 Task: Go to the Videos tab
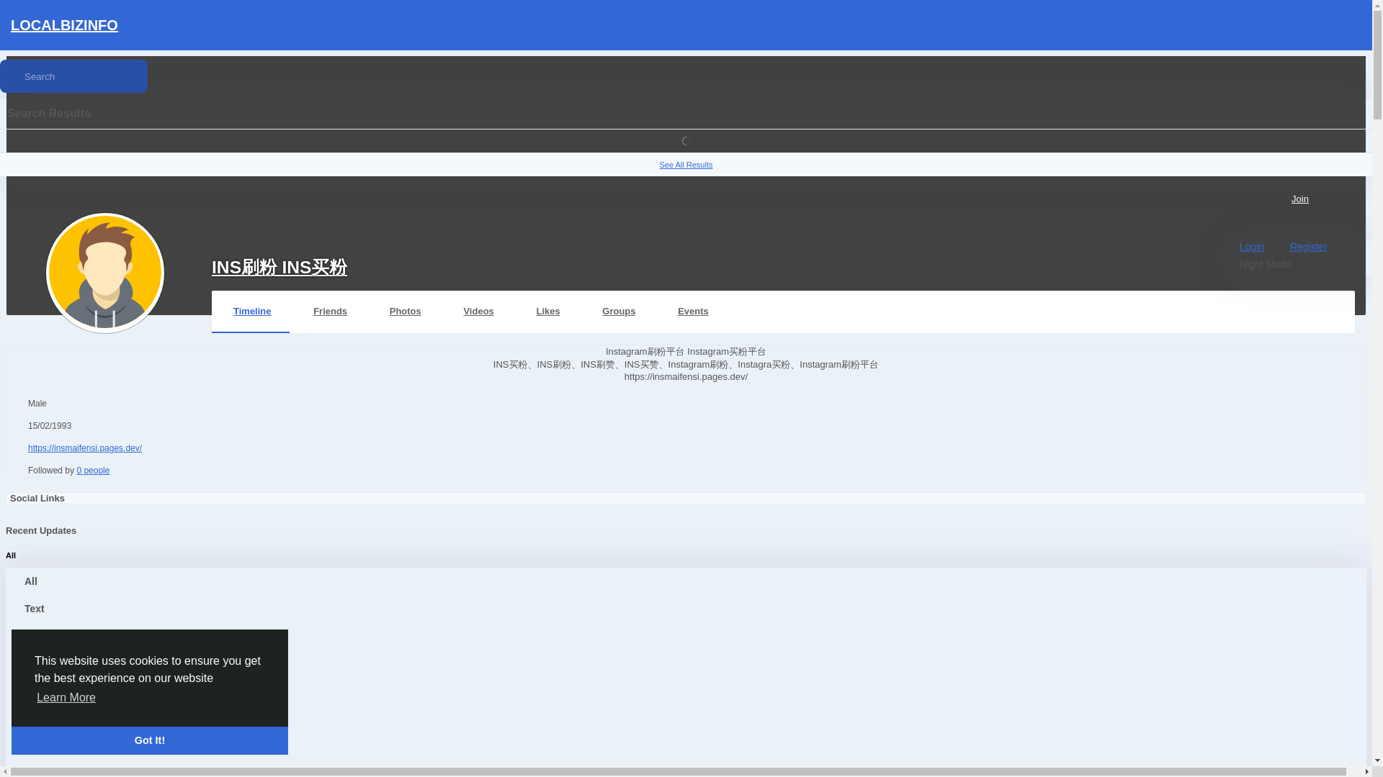(x=478, y=312)
